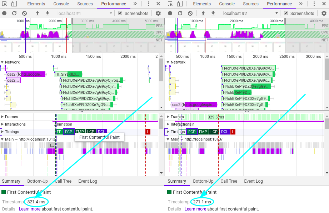Image resolution: width=329 pixels, height=213 pixels.
Task: Select FCP timing marker in left panel
Action: click(x=69, y=132)
